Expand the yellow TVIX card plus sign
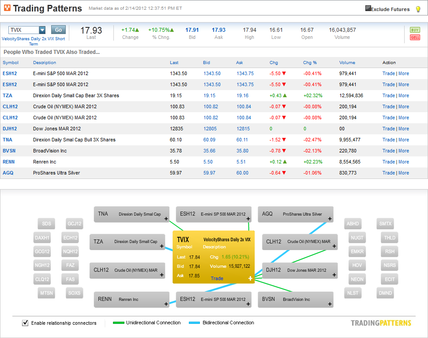Viewport: 428px width, 338px height. click(x=250, y=278)
